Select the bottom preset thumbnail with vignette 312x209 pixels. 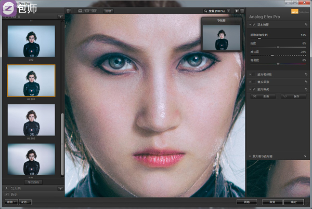tap(31, 159)
